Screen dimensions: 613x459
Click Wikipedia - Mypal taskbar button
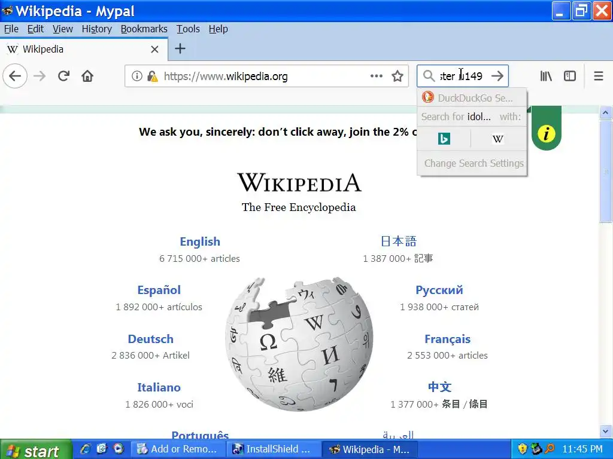[370, 449]
